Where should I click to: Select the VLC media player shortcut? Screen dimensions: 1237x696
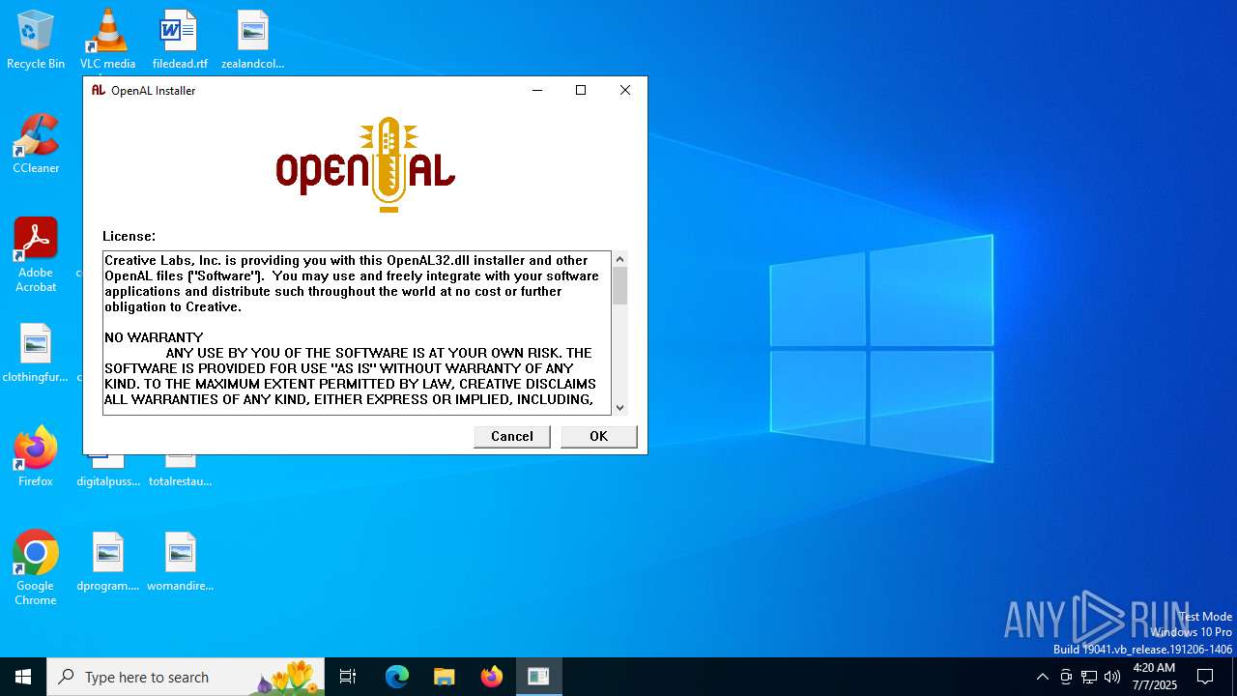click(107, 40)
